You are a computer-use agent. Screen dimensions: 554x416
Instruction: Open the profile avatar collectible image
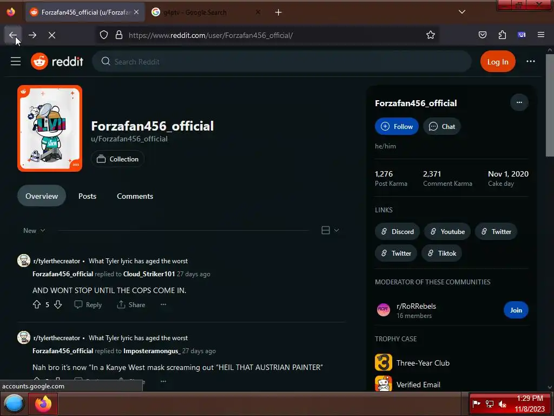click(50, 128)
